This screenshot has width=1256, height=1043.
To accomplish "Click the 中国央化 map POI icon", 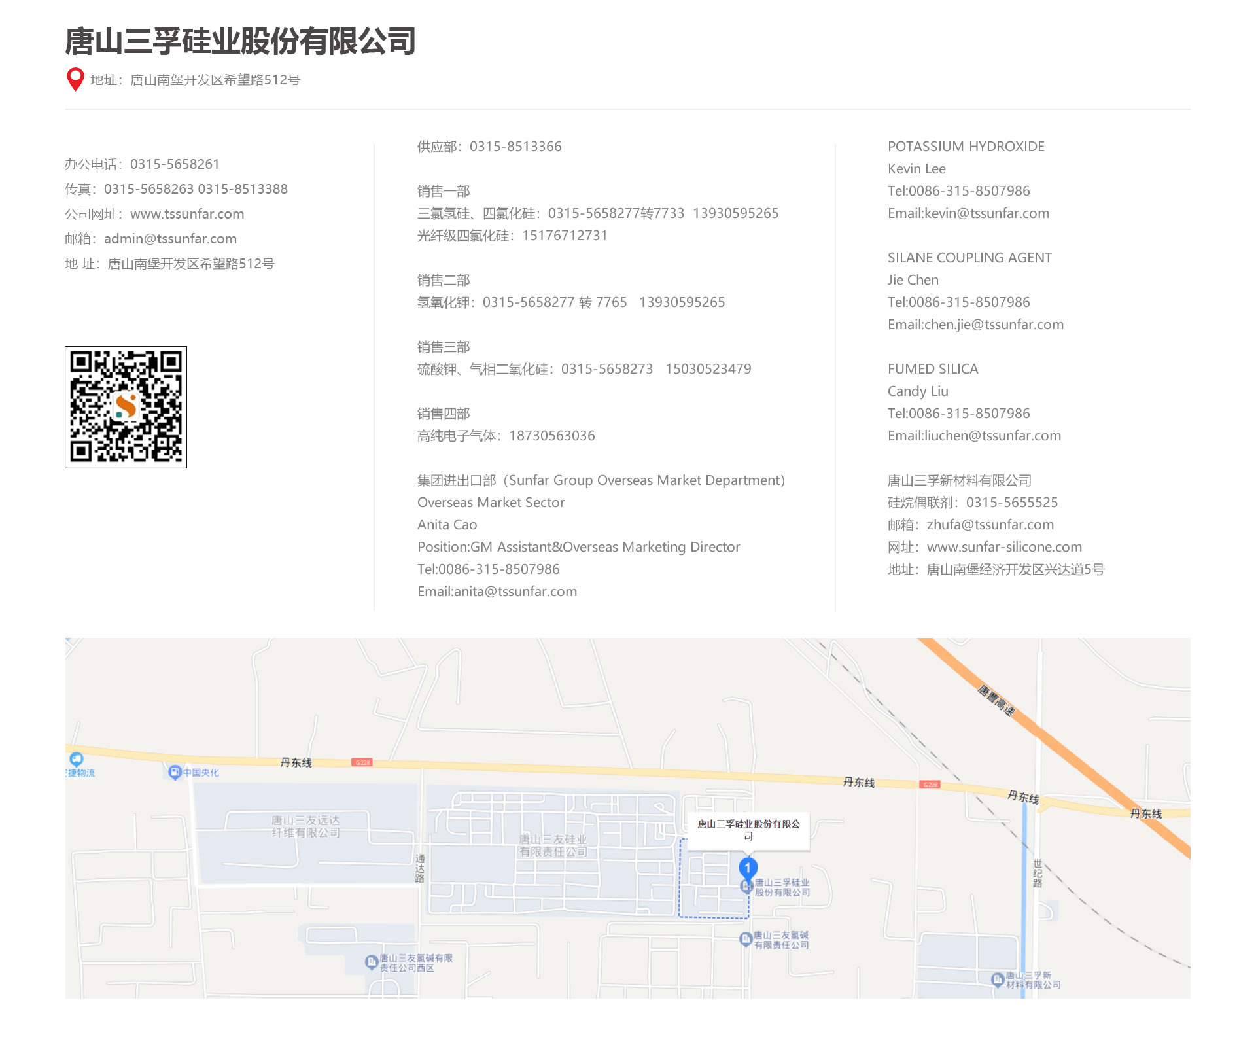I will pos(174,772).
